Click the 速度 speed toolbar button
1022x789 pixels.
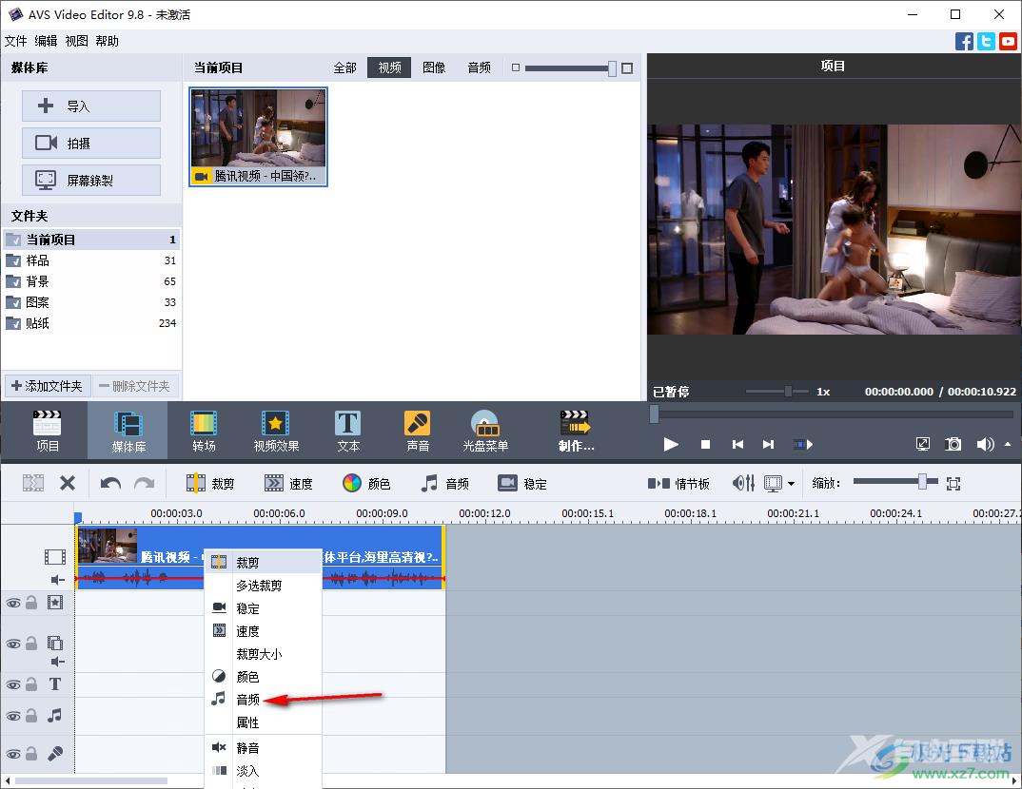click(288, 483)
